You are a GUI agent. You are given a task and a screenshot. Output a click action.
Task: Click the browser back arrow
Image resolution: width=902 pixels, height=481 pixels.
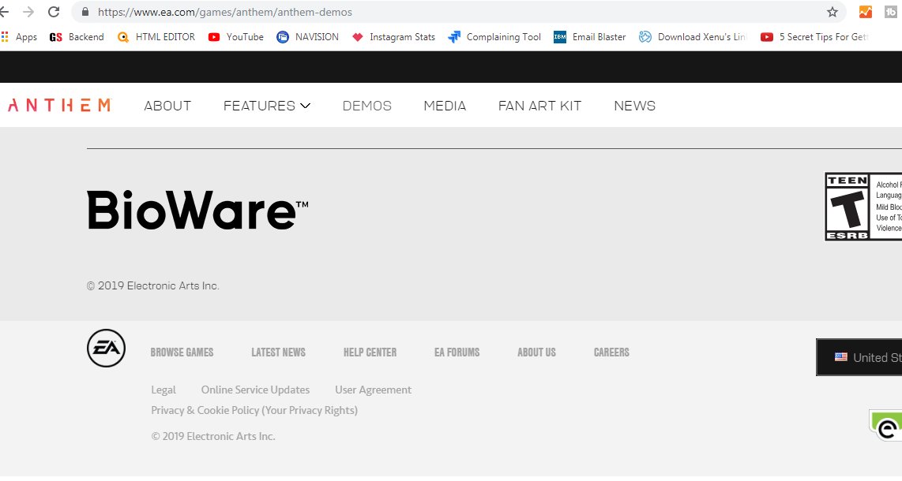click(x=4, y=12)
